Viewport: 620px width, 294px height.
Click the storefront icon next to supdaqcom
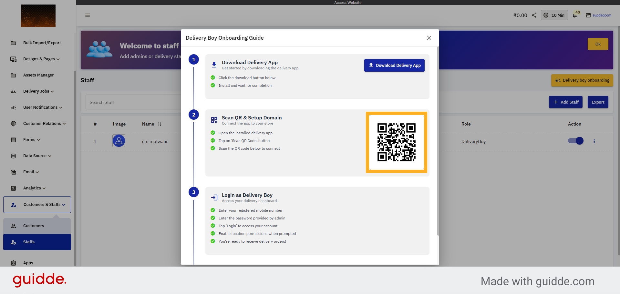pos(588,15)
